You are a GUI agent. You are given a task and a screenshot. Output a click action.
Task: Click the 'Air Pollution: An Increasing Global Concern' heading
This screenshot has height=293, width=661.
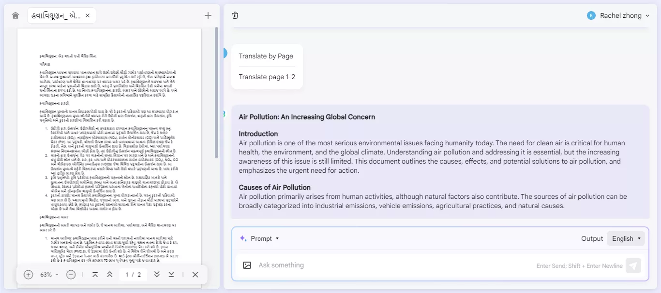pos(307,117)
